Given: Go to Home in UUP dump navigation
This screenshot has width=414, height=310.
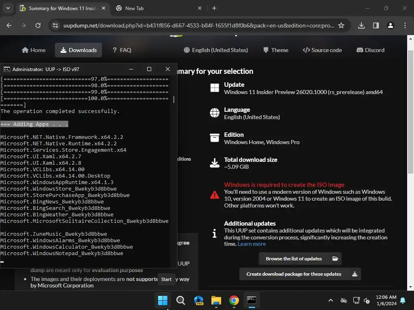Looking at the screenshot, I should coord(34,50).
